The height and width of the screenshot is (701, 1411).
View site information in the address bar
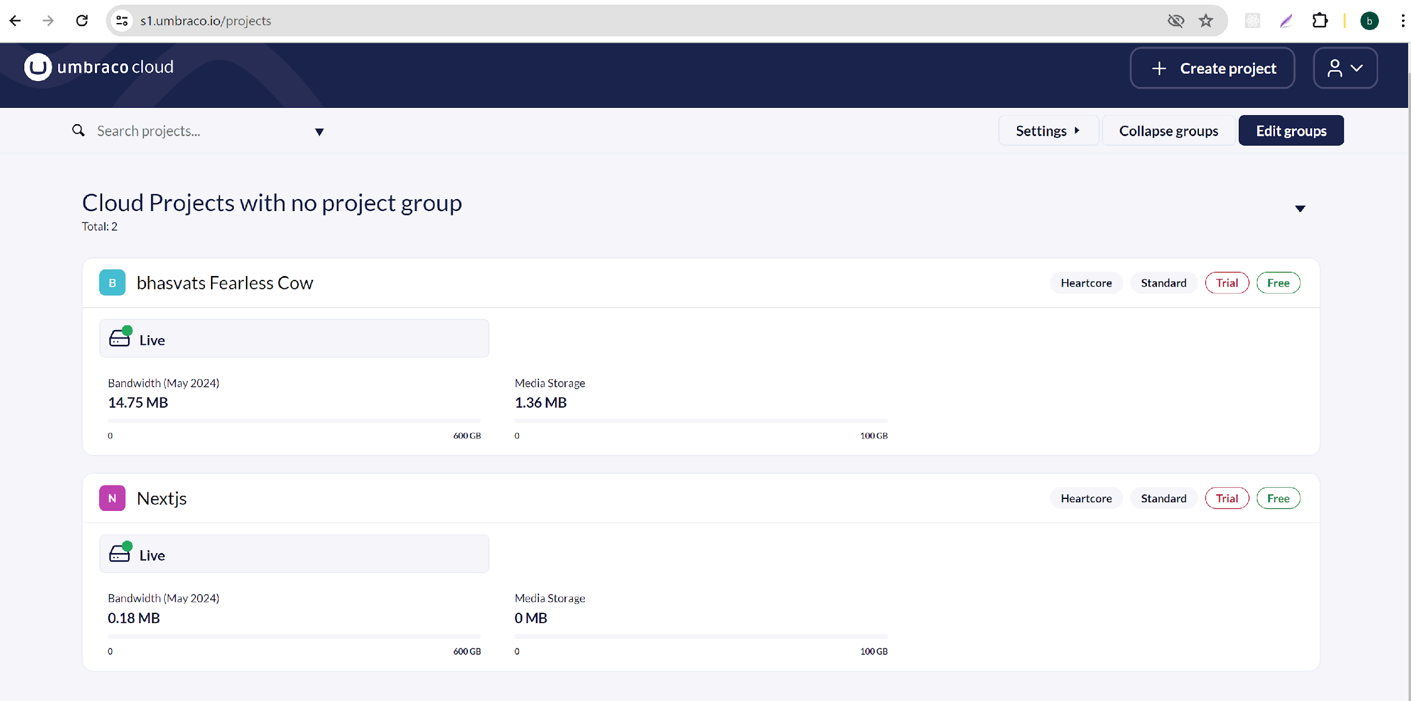click(x=122, y=21)
